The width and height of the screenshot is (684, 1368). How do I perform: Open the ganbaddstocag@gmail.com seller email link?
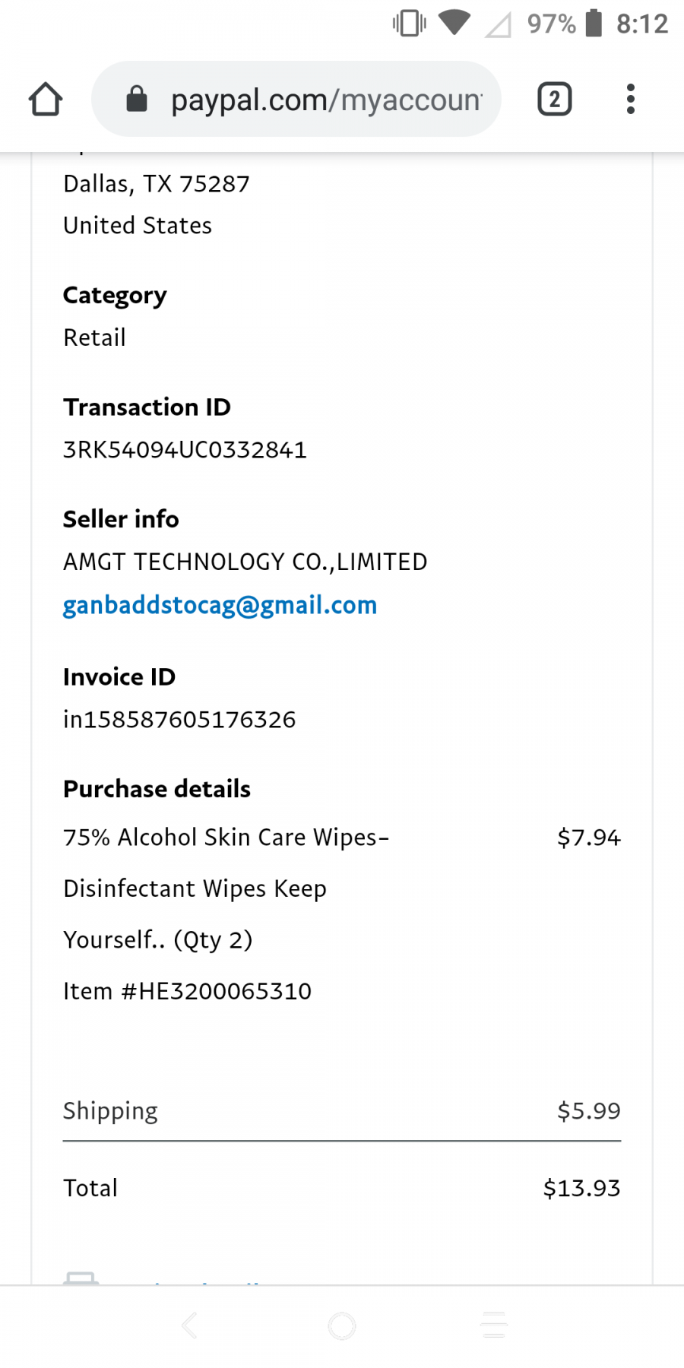point(220,605)
